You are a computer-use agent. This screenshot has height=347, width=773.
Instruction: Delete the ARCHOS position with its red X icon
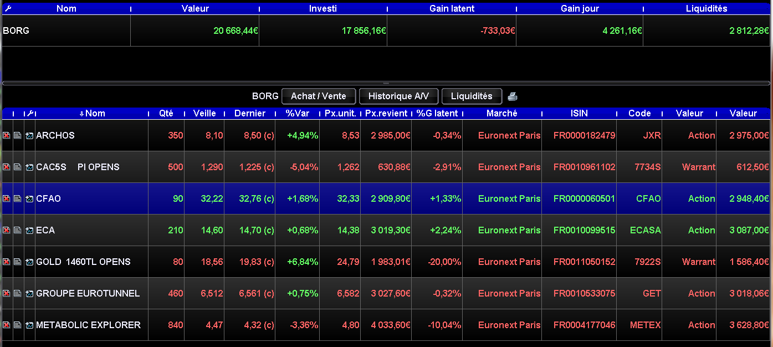7,136
